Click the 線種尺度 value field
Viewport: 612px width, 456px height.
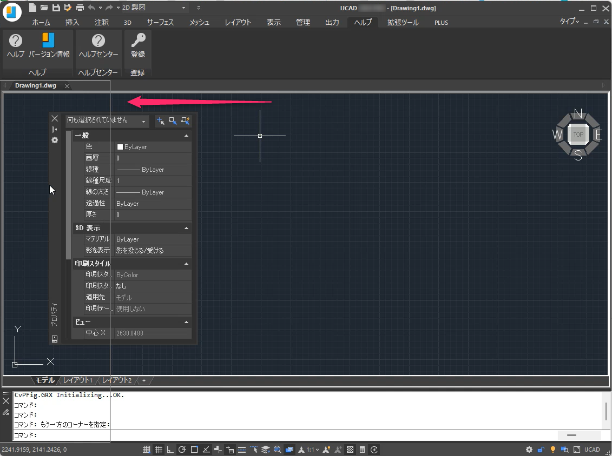pos(153,181)
